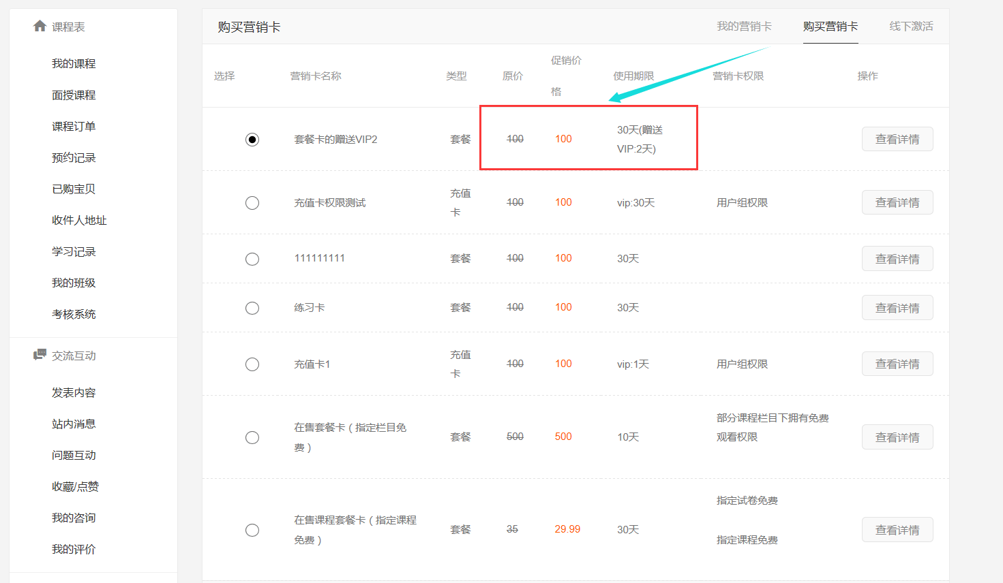Viewport: 1003px width, 583px height.
Task: Open 站内消息 in the sidebar
Action: 74,424
